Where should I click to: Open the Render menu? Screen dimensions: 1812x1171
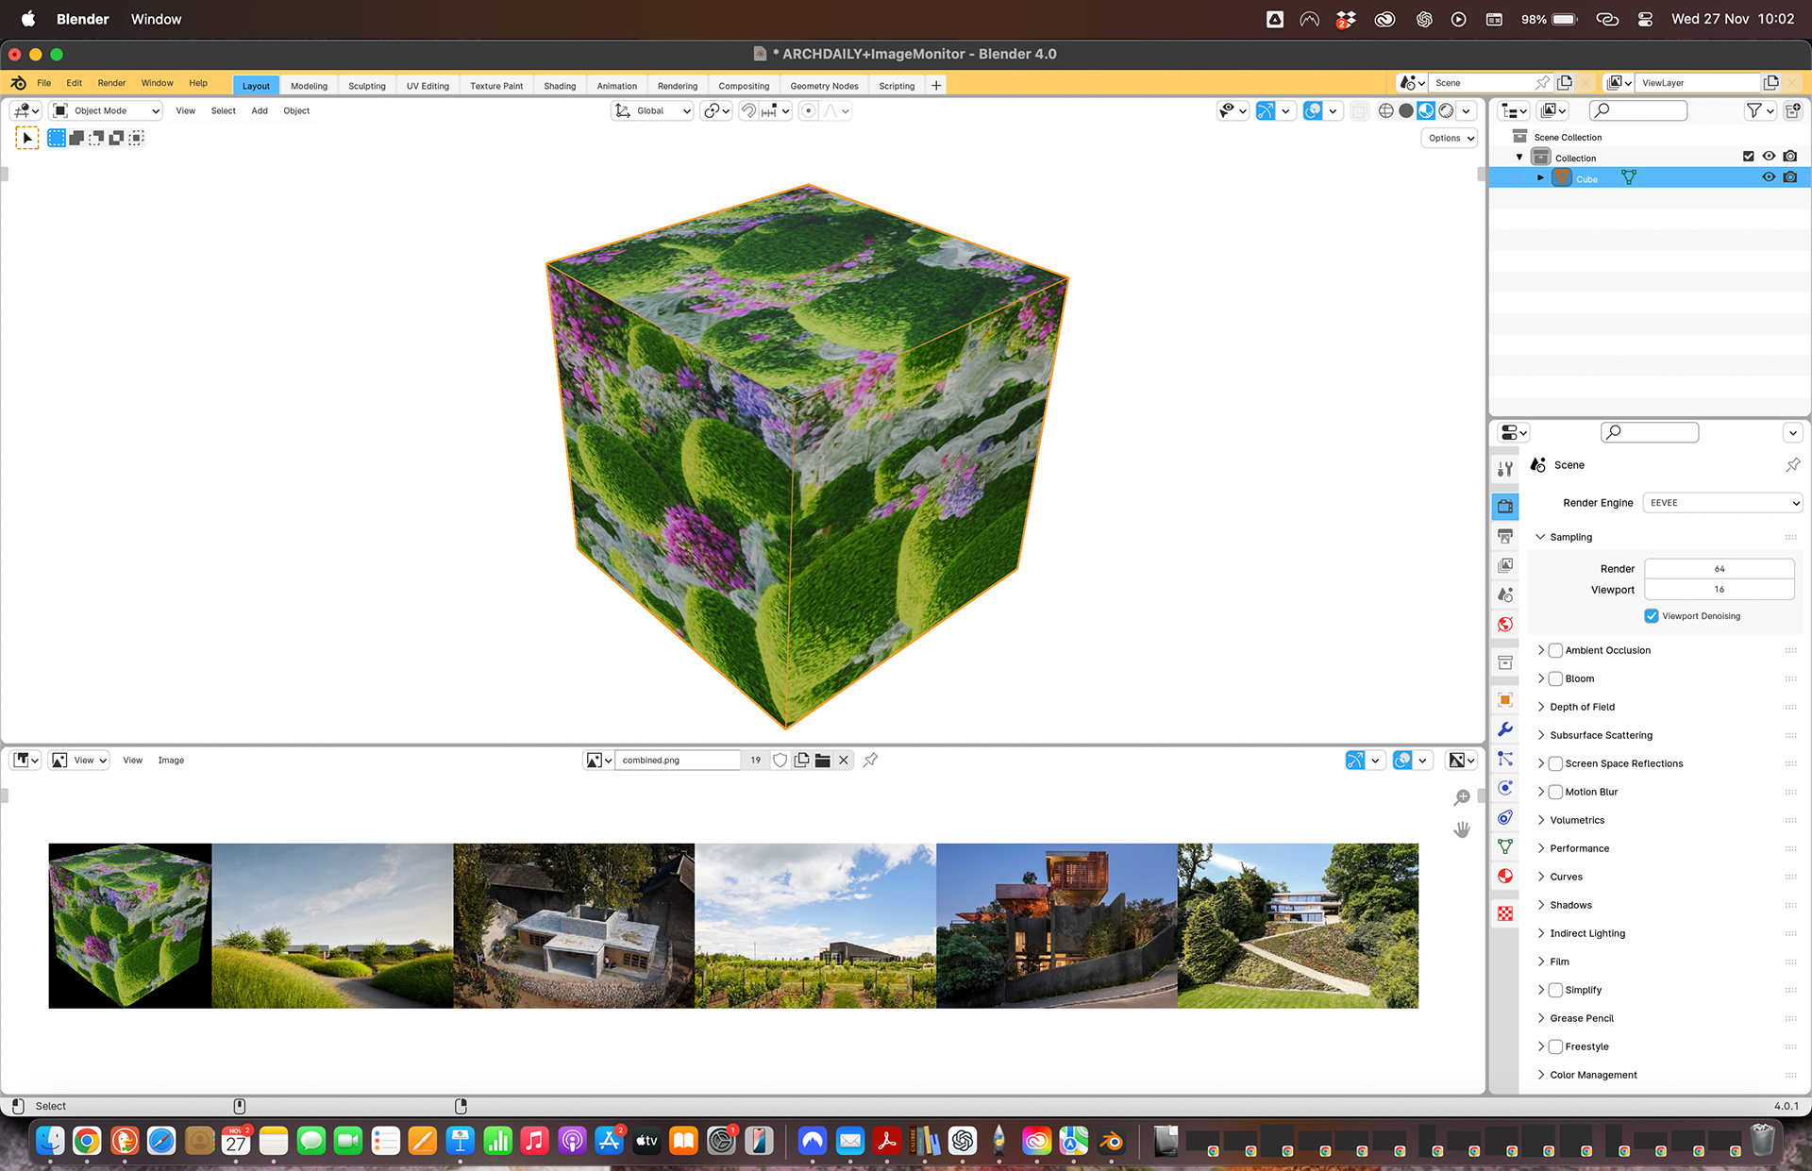(x=111, y=83)
